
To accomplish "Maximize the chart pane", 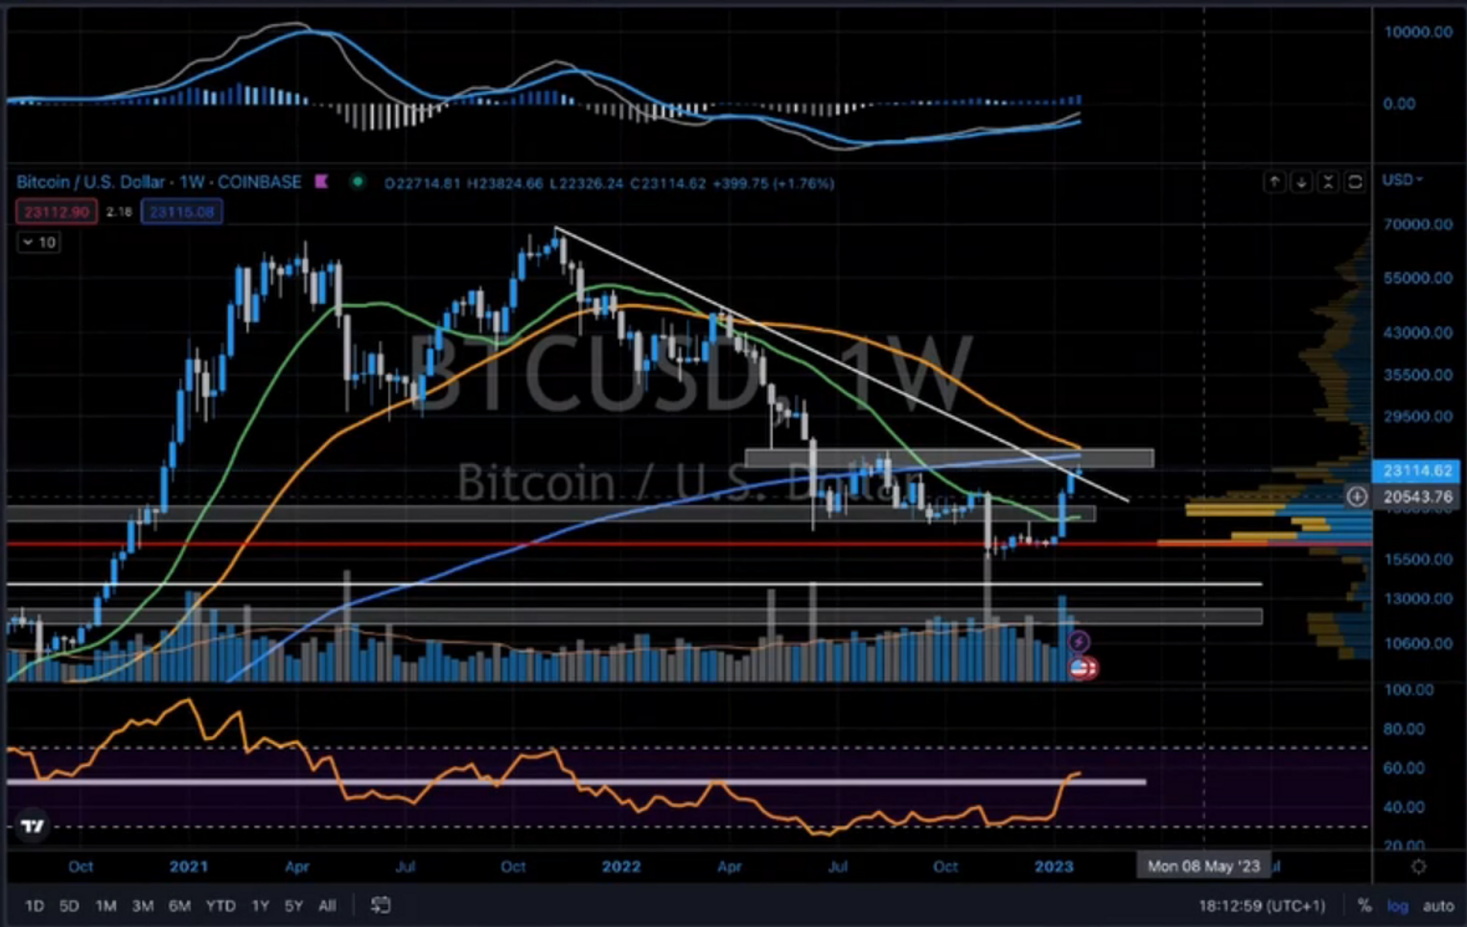I will click(x=1355, y=181).
